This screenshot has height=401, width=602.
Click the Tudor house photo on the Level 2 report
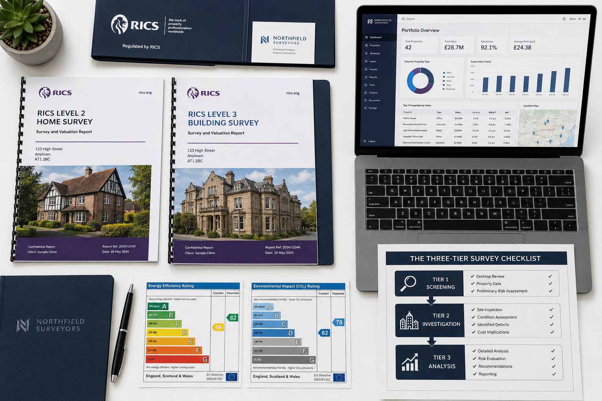click(x=84, y=201)
